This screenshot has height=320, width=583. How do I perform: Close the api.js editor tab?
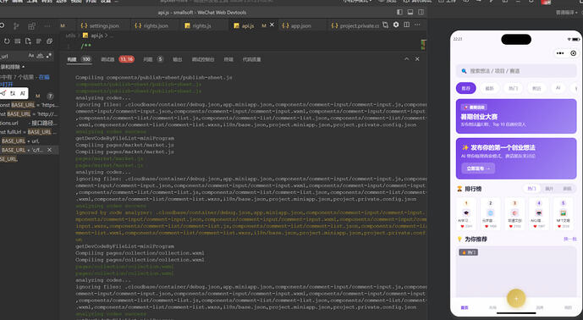coord(272,25)
